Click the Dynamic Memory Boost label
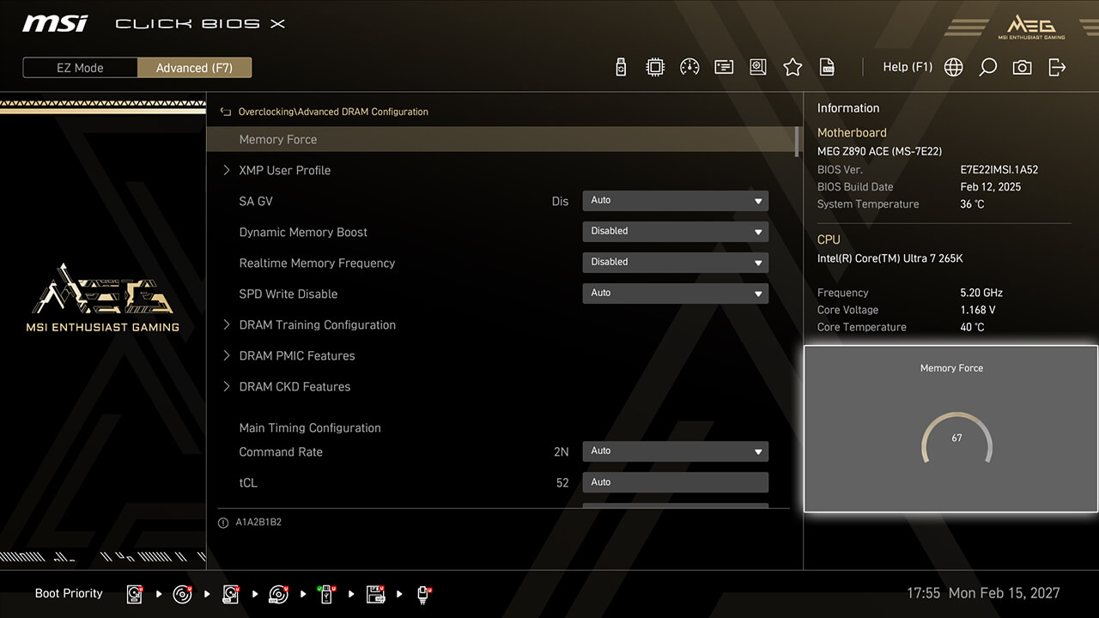 click(303, 232)
